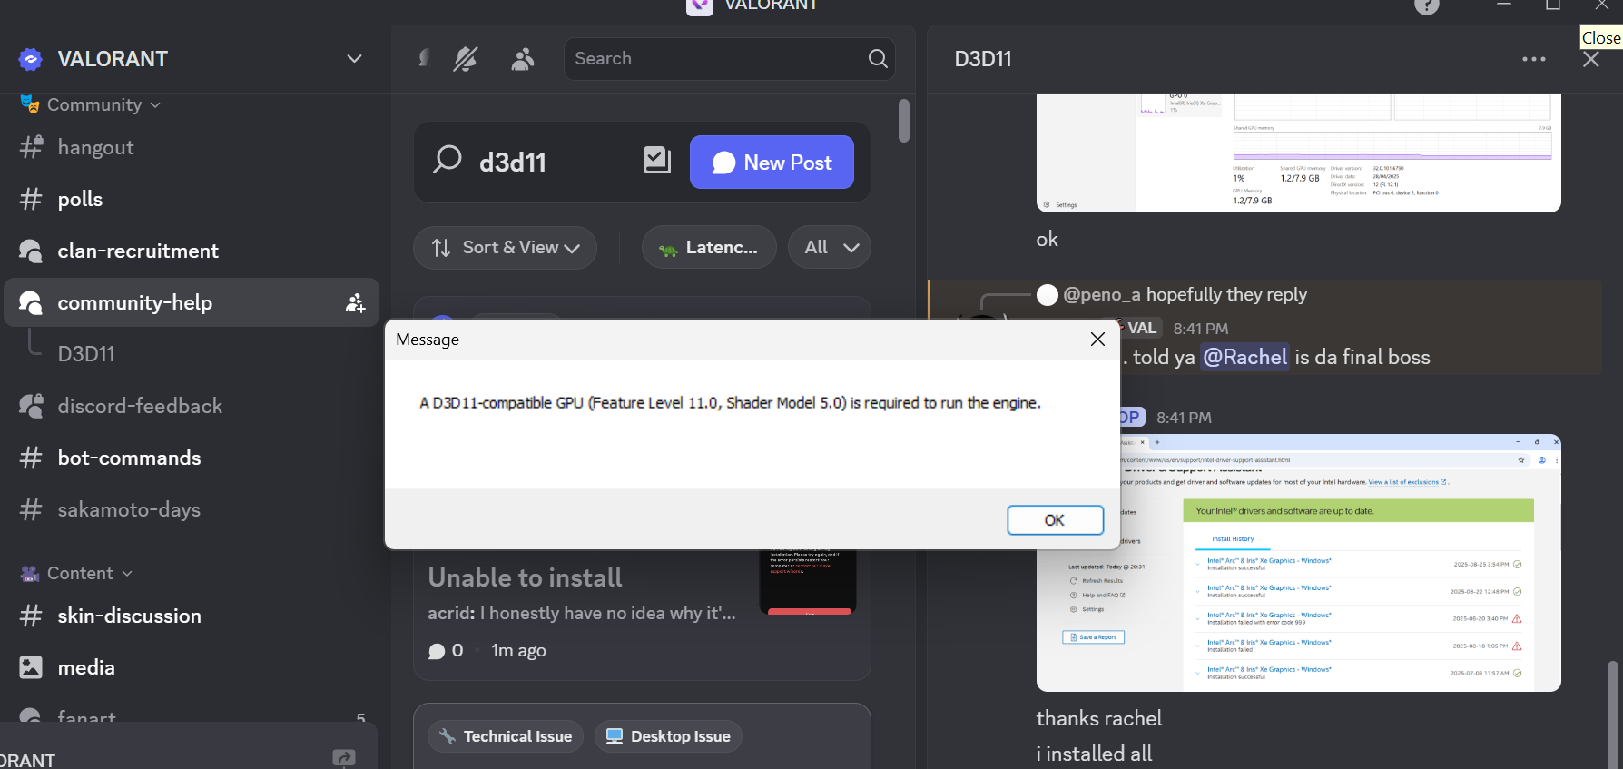Click the forum guidelines checklist icon
Image resolution: width=1623 pixels, height=769 pixels.
[657, 161]
